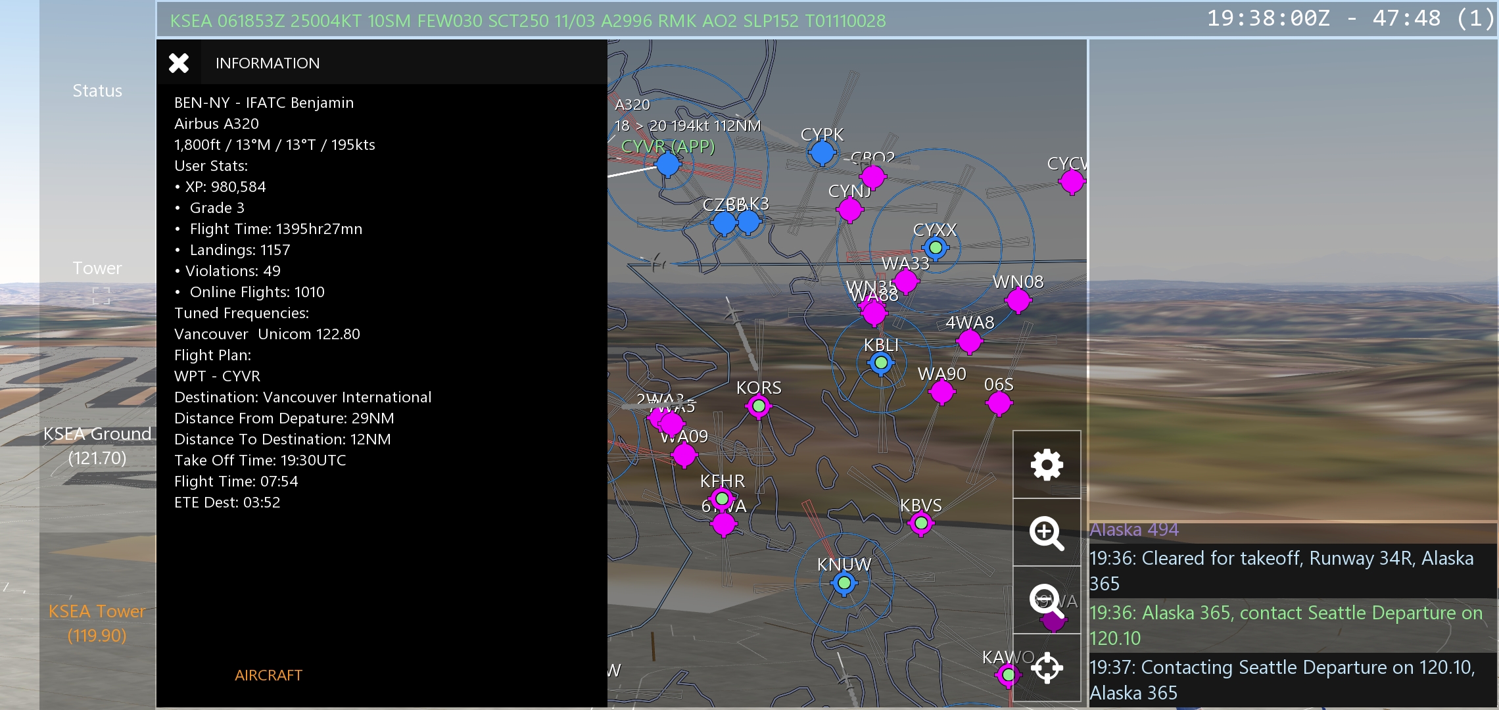Close the Information panel with X
The height and width of the screenshot is (710, 1499).
(x=179, y=63)
